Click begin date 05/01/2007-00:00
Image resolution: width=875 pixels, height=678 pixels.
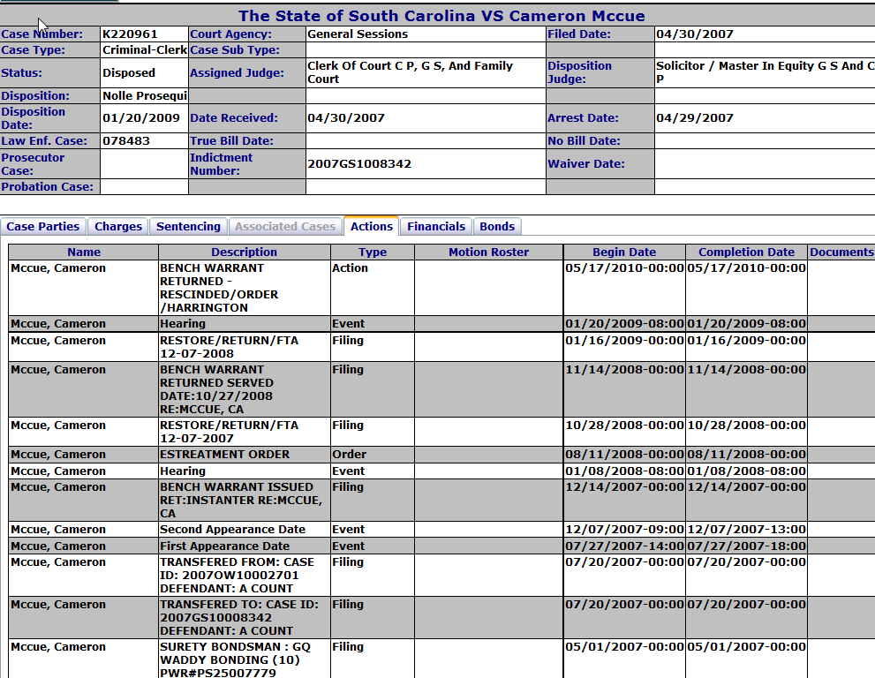coord(624,646)
